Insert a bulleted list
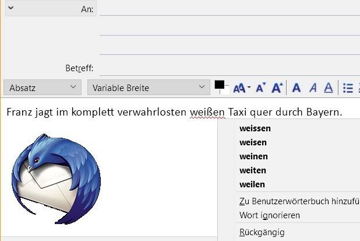 (x=348, y=88)
